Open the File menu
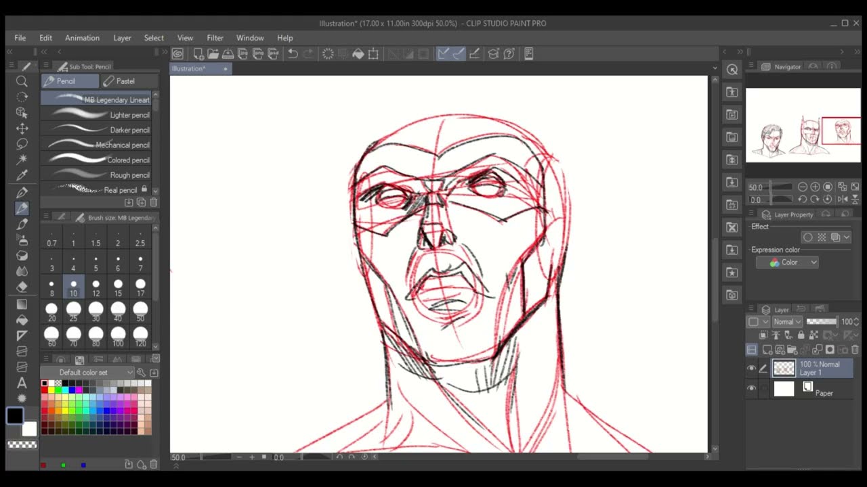This screenshot has height=487, width=867. pyautogui.click(x=20, y=38)
